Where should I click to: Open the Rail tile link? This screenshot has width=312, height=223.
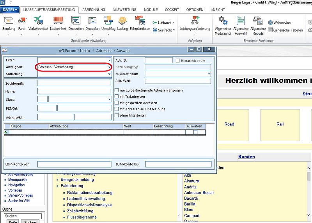[280, 124]
